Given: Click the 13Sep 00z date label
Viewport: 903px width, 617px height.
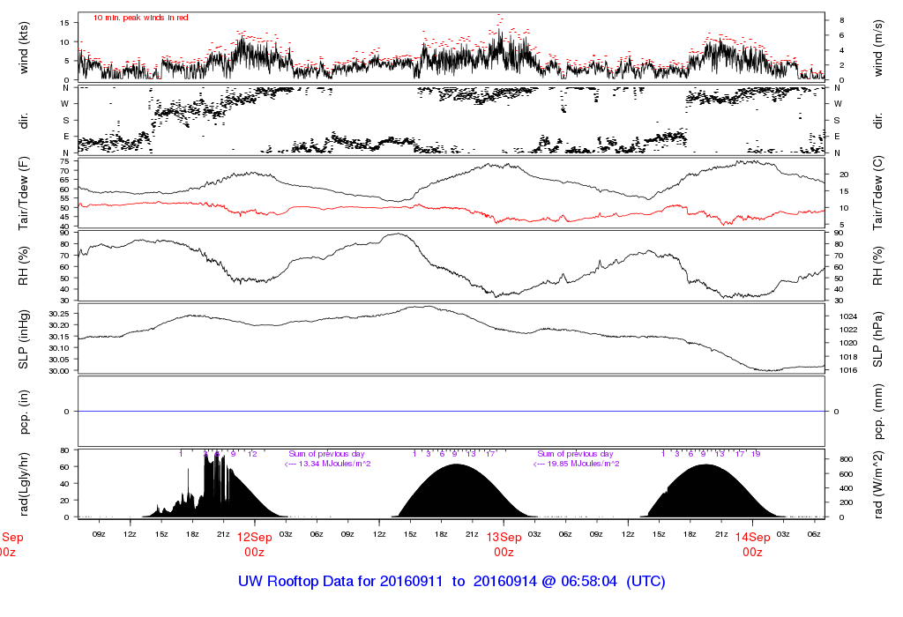Looking at the screenshot, I should [504, 545].
